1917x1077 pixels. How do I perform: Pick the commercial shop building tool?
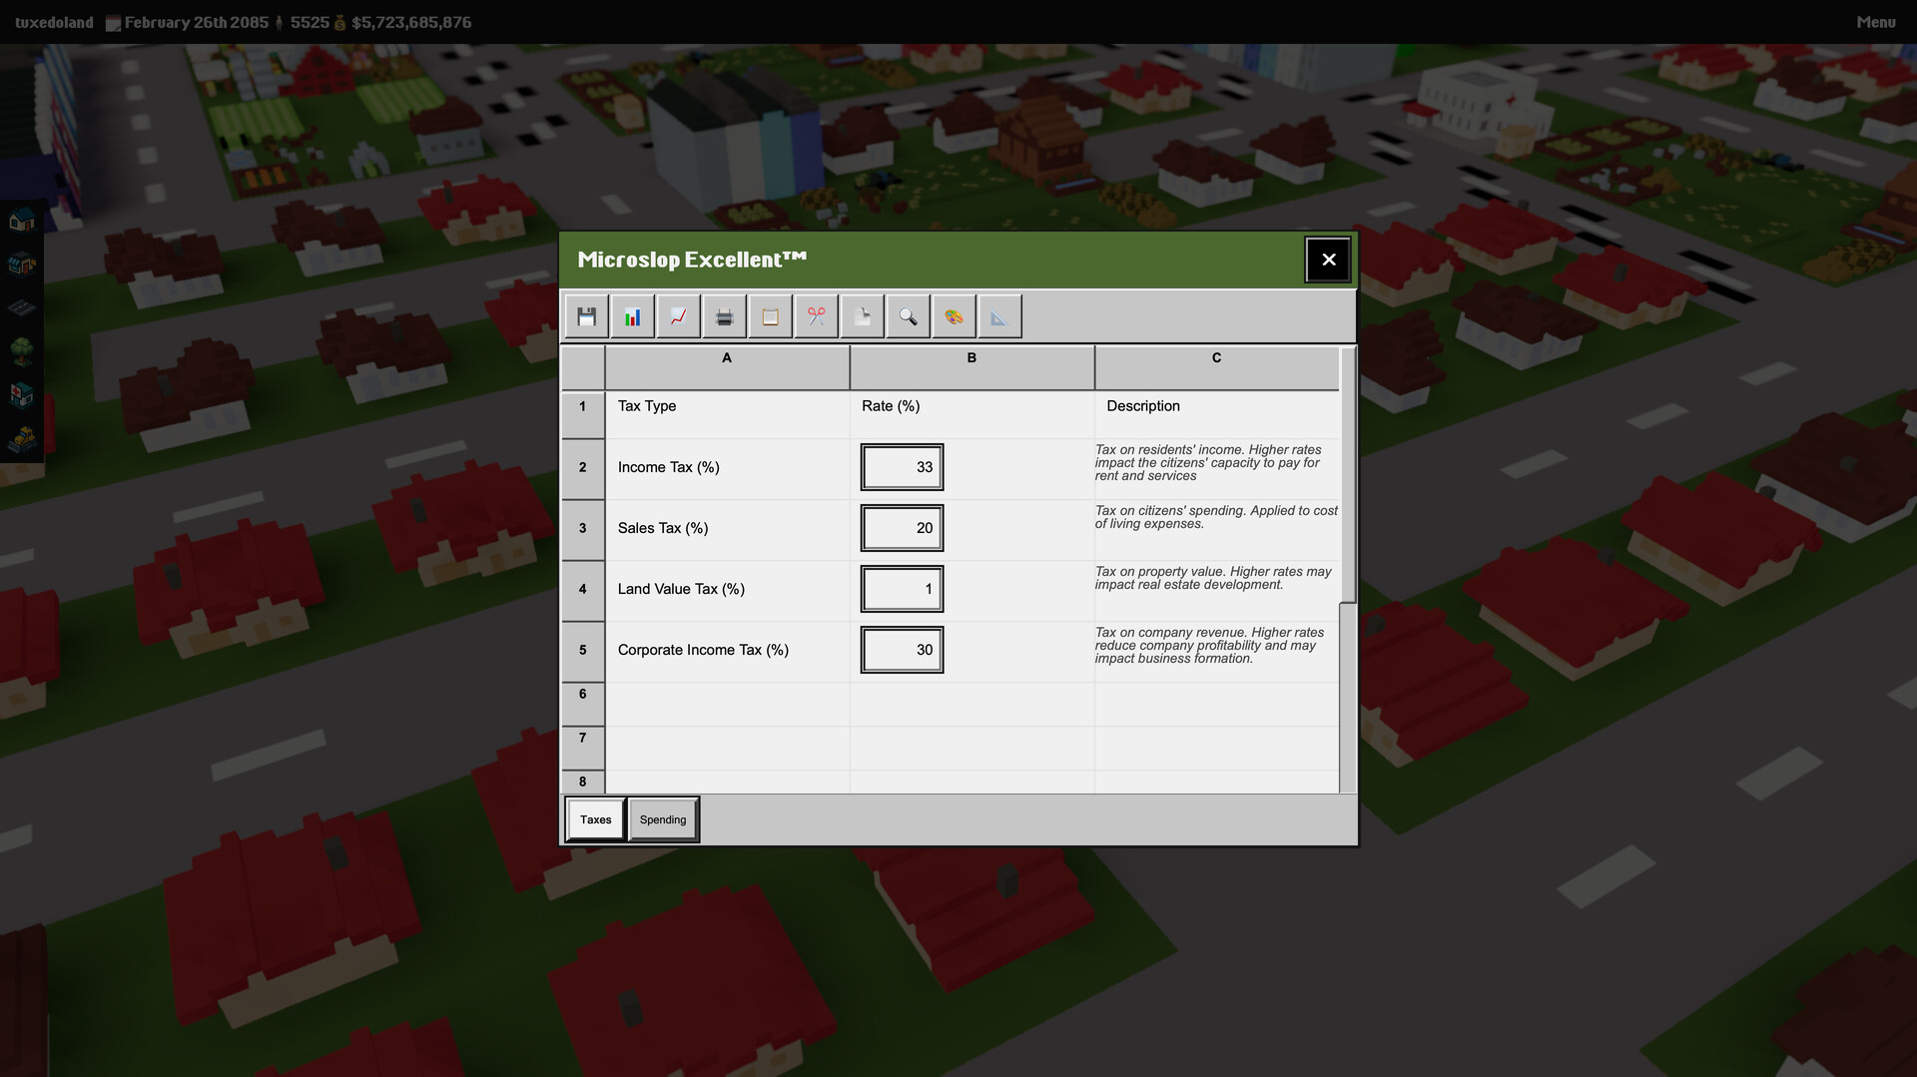[x=21, y=265]
